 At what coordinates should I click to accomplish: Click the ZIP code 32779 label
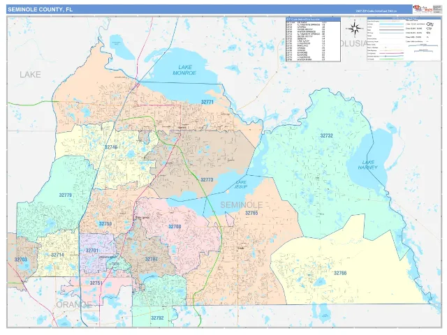pos(65,195)
